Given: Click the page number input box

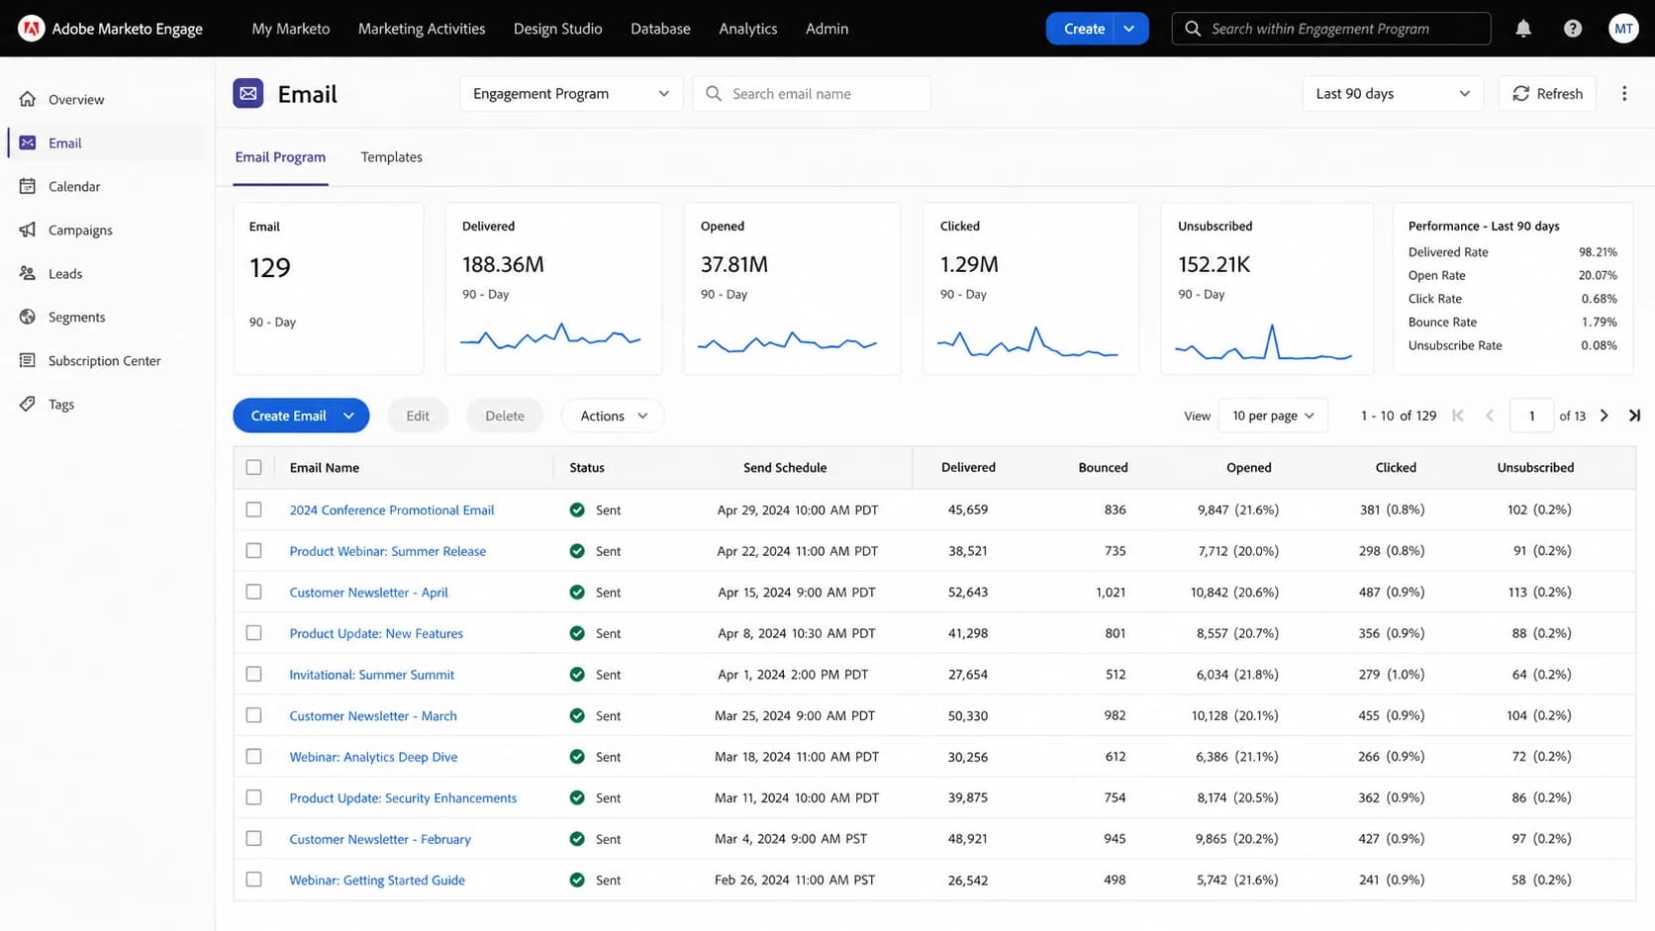Looking at the screenshot, I should tap(1531, 416).
